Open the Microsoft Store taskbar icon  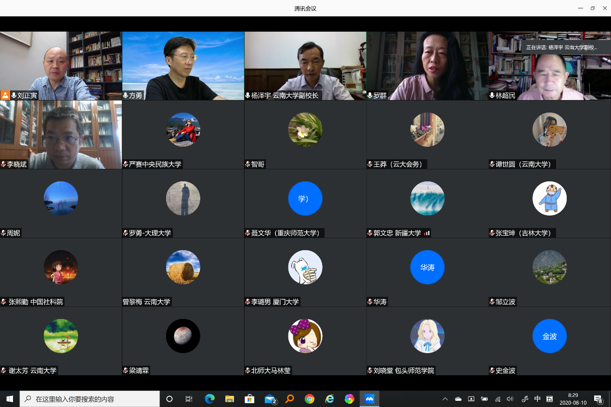pyautogui.click(x=249, y=399)
